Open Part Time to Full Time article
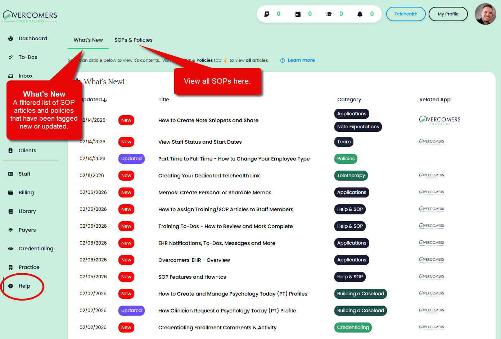 click(234, 159)
